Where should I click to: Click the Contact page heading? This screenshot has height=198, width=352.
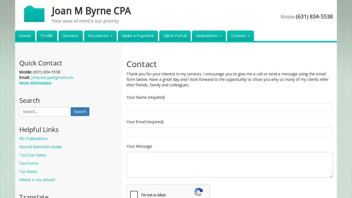click(142, 64)
